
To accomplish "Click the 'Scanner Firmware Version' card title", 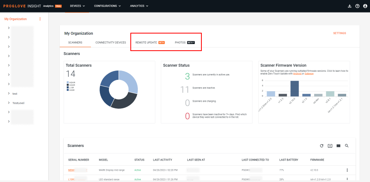I will (283, 65).
